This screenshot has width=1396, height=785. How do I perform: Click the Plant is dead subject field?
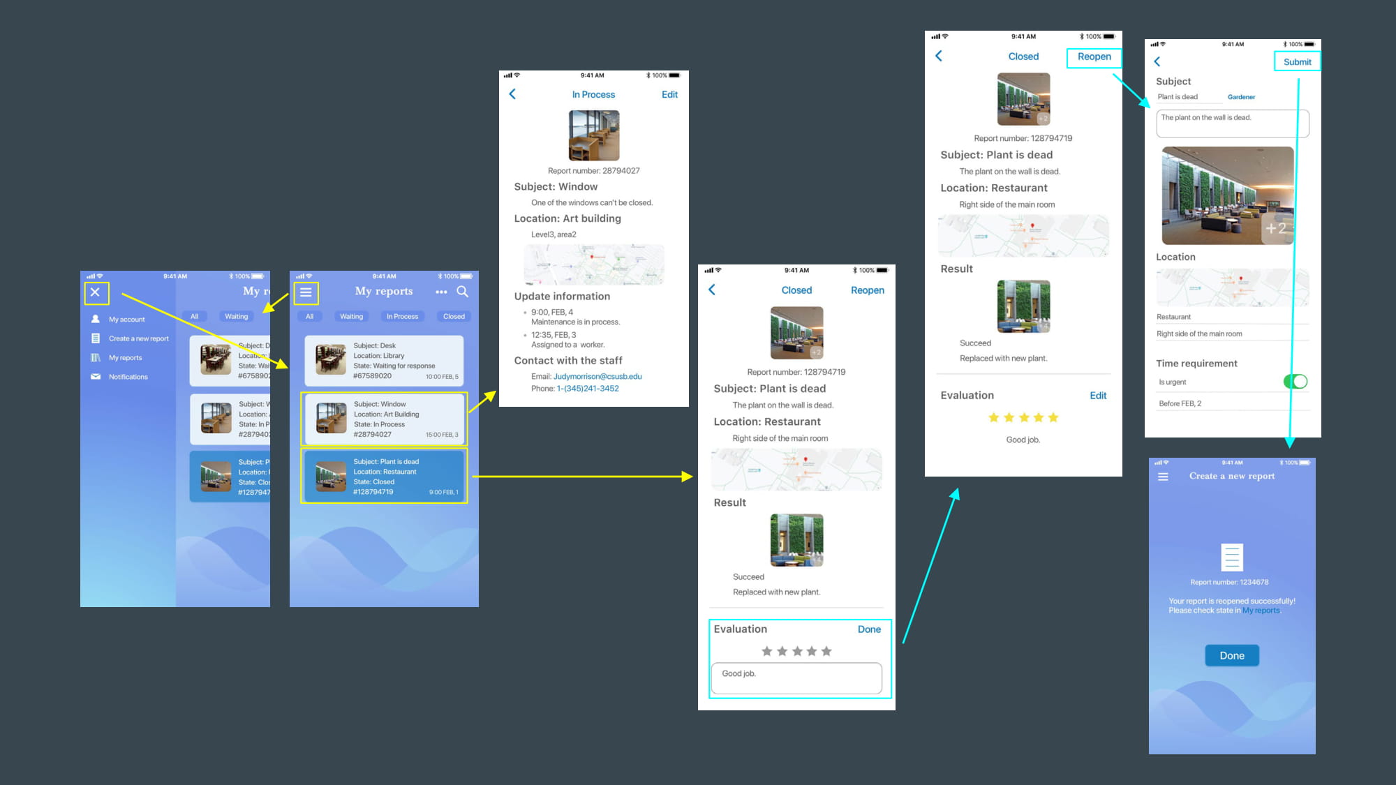[1188, 97]
